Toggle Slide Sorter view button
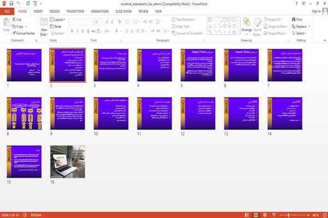 [x=256, y=215]
